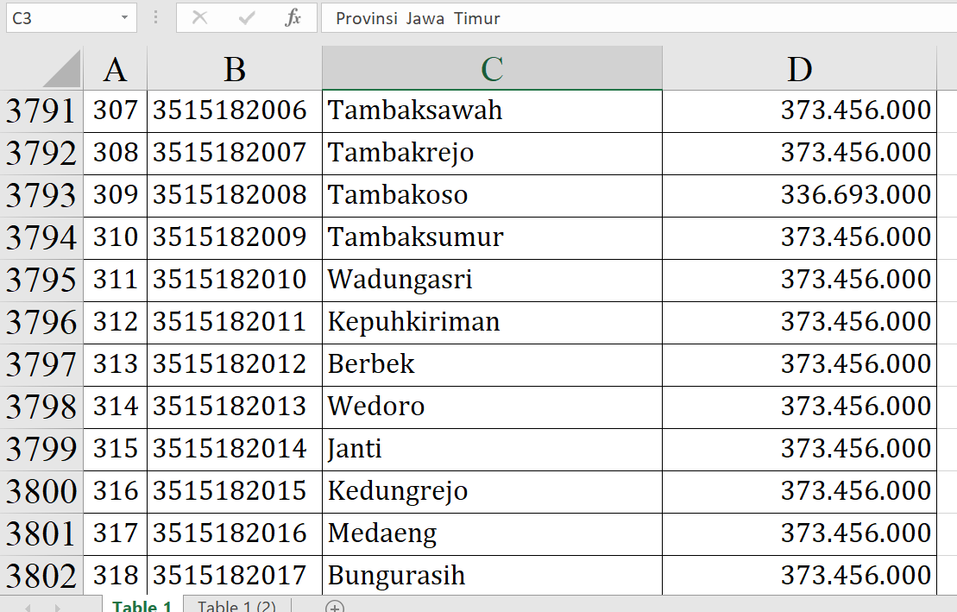Click the Select All corner triangle
The height and width of the screenshot is (612, 957).
(x=61, y=69)
